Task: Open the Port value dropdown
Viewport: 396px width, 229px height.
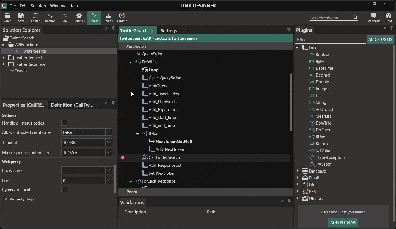Action: [109, 180]
